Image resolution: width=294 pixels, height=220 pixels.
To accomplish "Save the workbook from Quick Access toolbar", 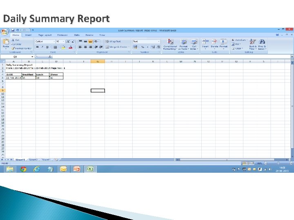I will [x=13, y=30].
